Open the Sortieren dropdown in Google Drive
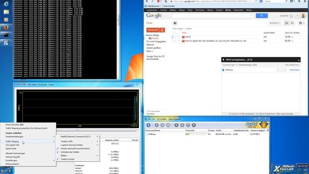Viewport: 309px width, 174px height. [x=275, y=23]
